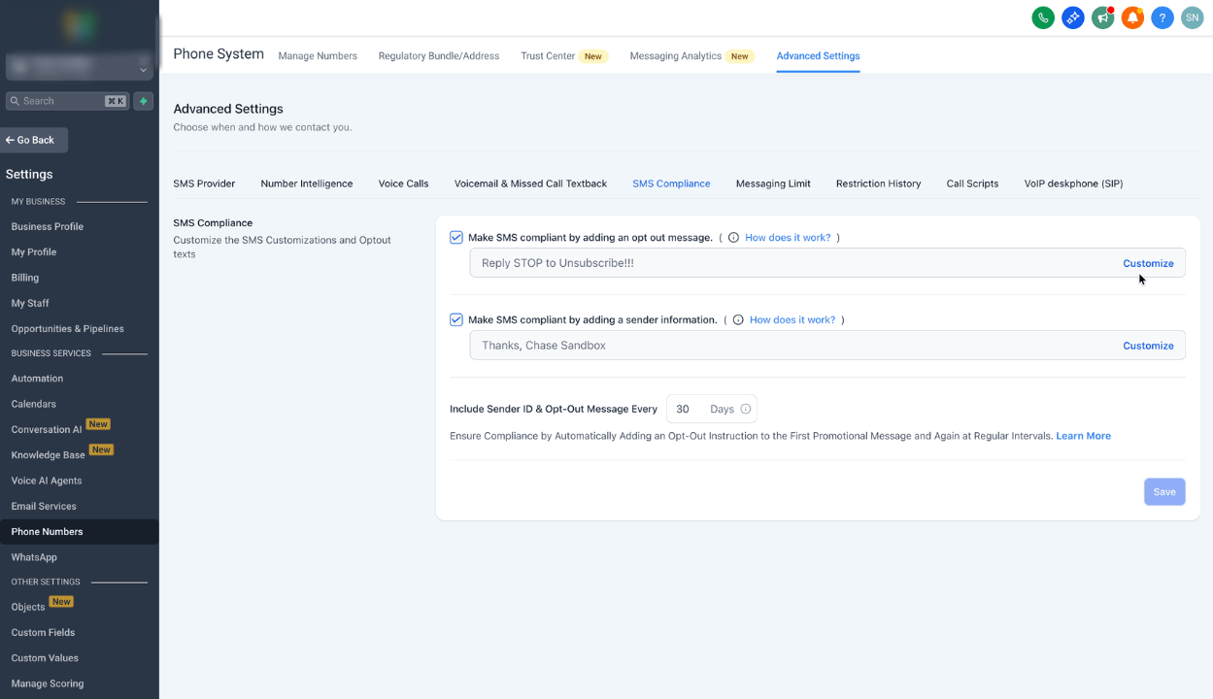
Task: Open Voicemail & Missed Call Textback tab
Action: coord(530,183)
